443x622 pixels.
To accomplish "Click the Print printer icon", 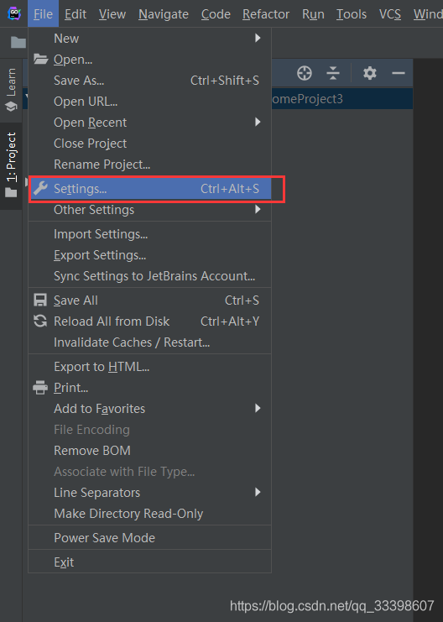I will (x=40, y=388).
